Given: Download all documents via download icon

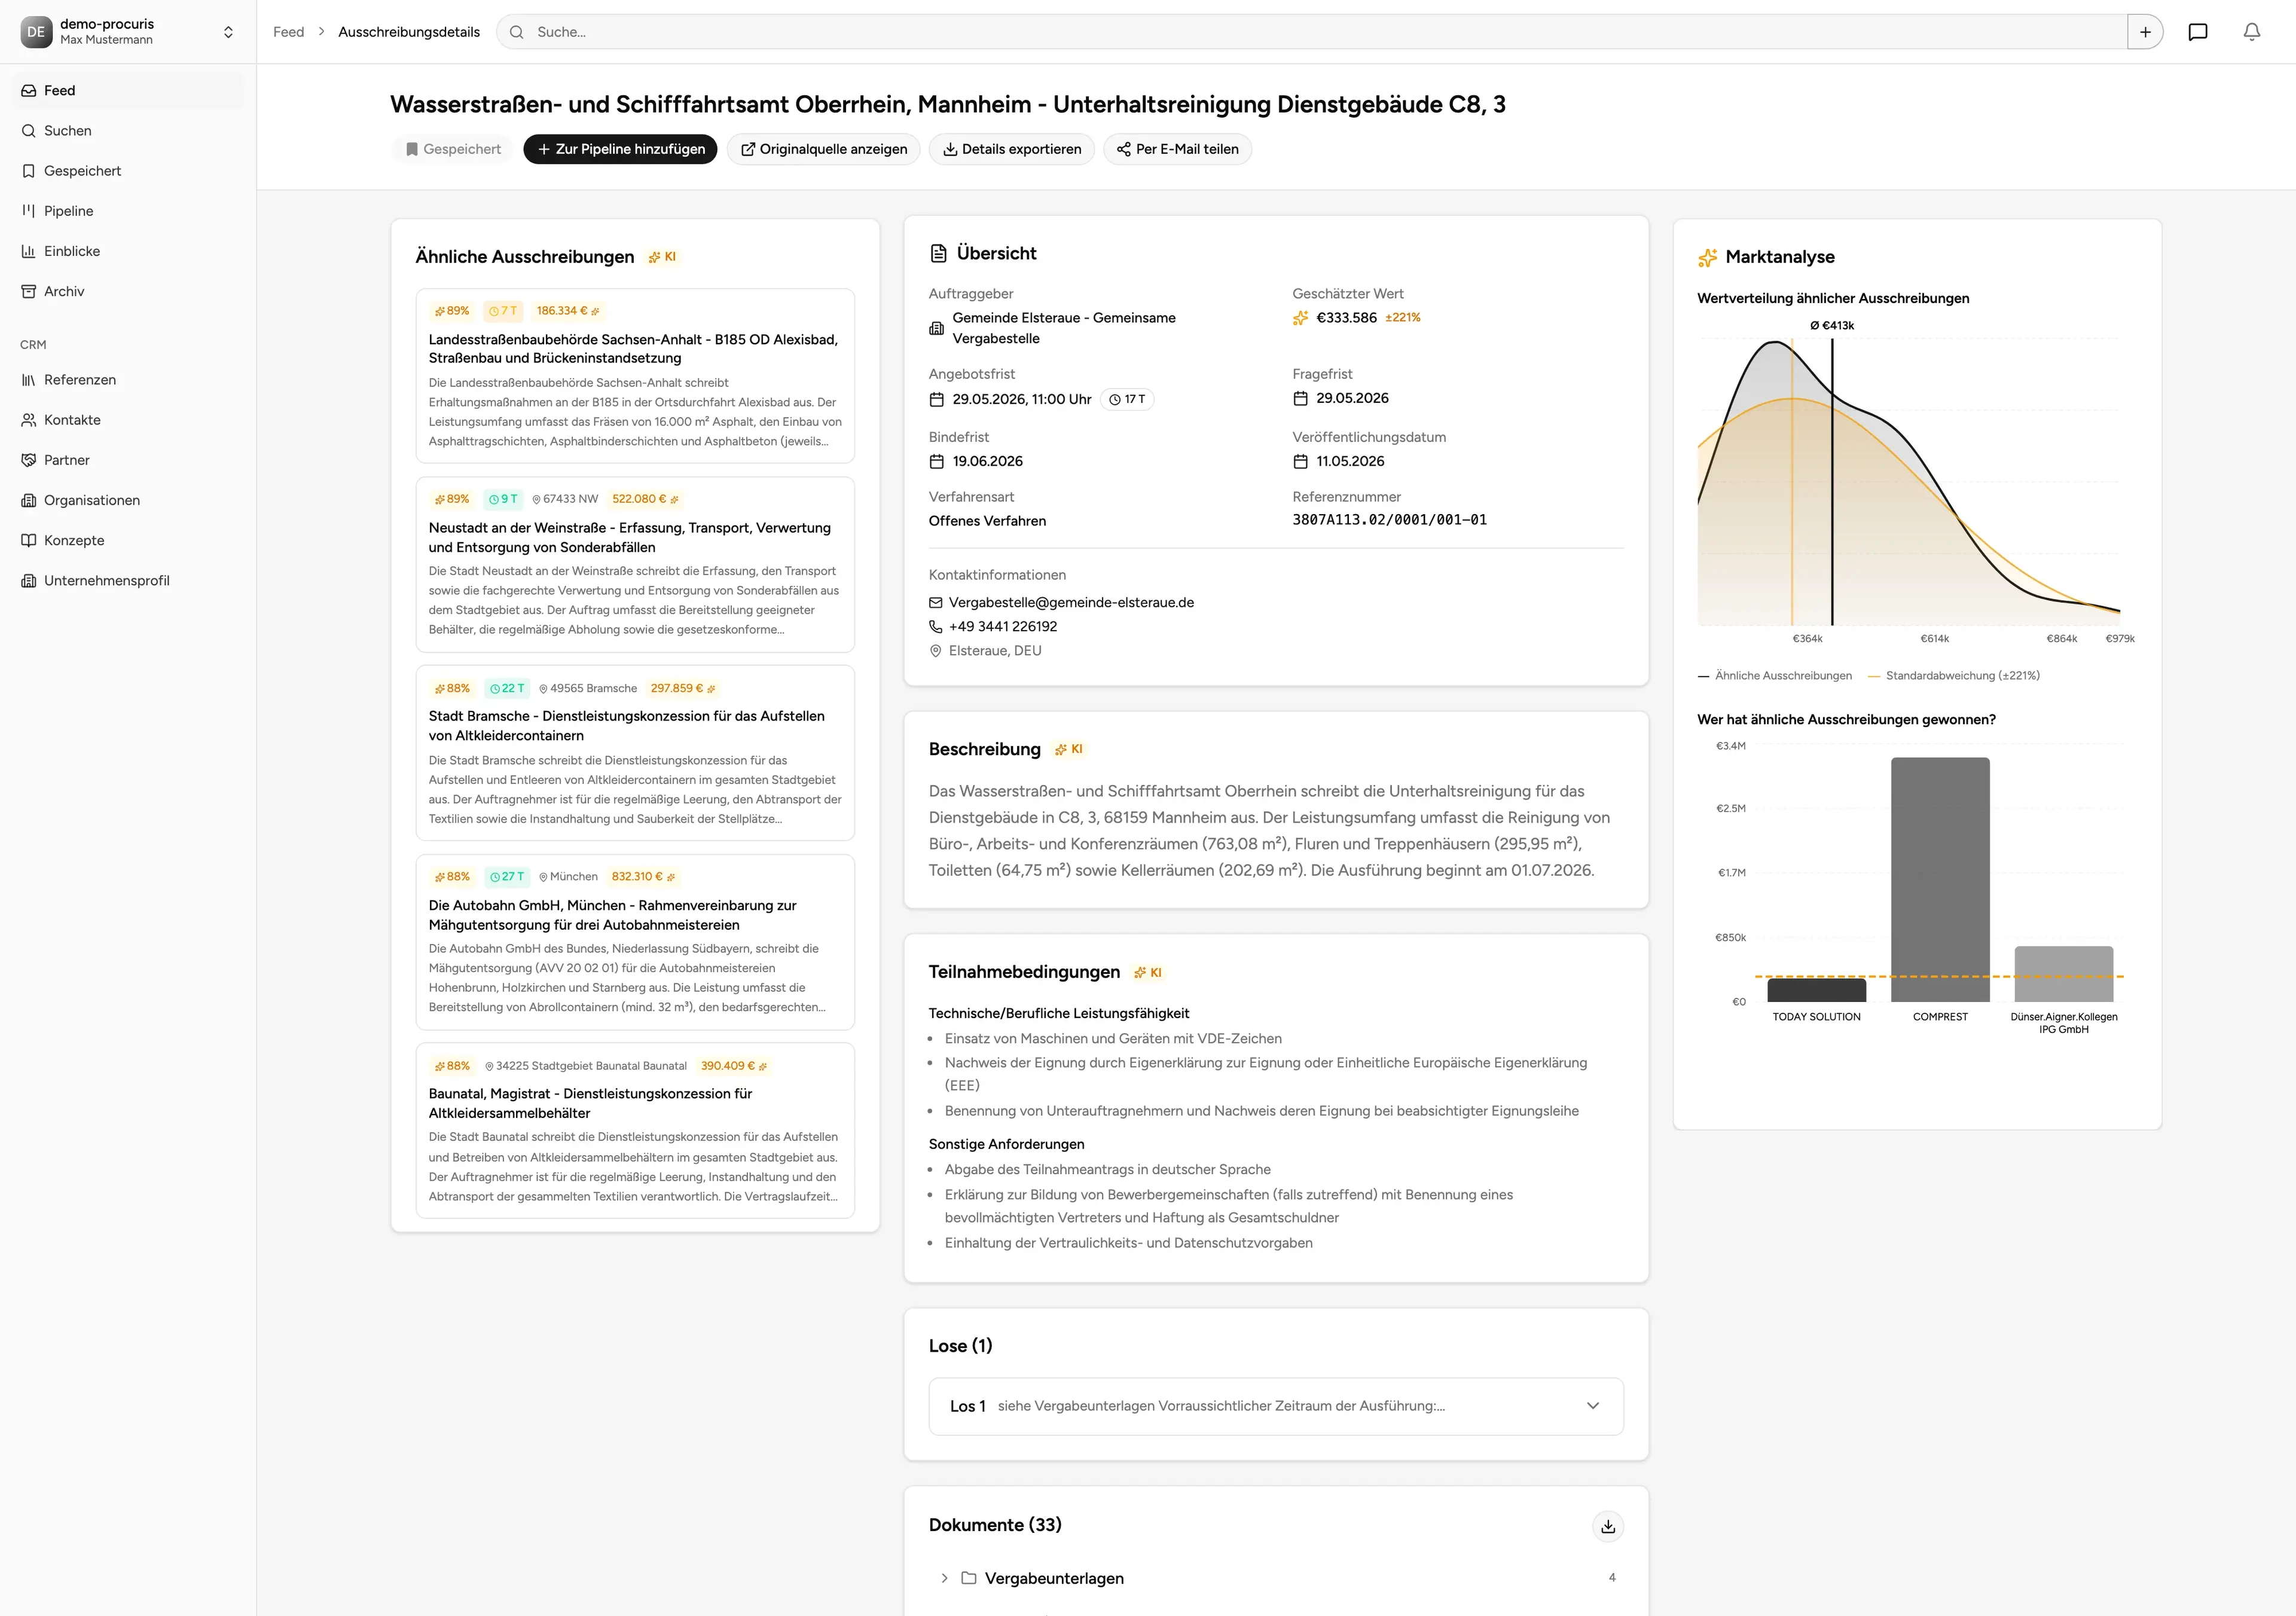Looking at the screenshot, I should point(1607,1526).
